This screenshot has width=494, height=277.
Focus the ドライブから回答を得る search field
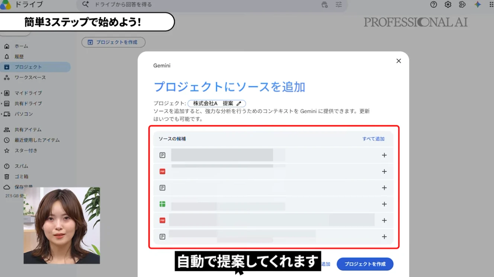(212, 4)
